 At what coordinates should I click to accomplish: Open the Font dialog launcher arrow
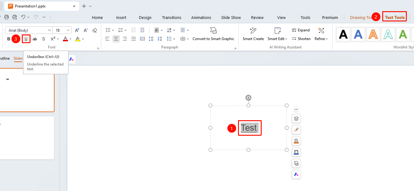click(98, 48)
